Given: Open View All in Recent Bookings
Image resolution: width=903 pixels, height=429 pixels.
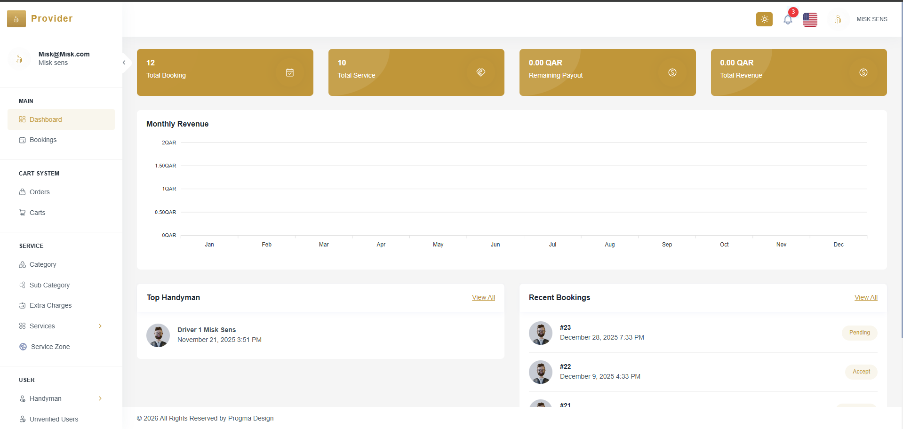Looking at the screenshot, I should pos(866,297).
